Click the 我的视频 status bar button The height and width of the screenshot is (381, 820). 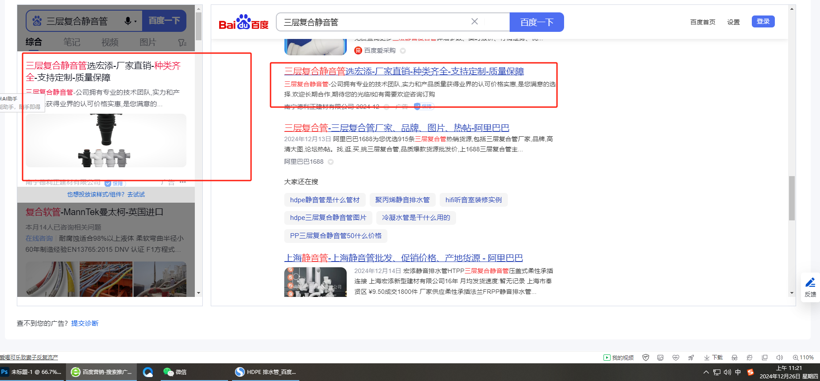click(x=619, y=358)
